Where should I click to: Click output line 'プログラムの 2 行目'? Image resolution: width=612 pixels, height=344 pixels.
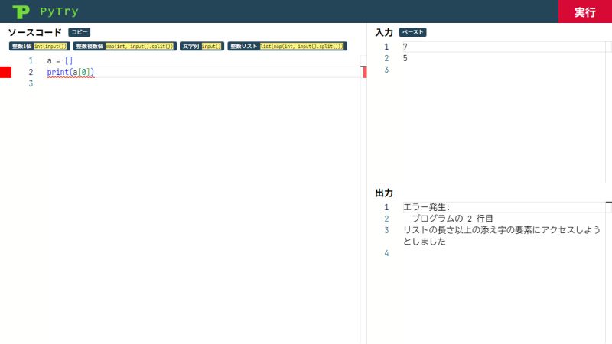click(x=452, y=219)
